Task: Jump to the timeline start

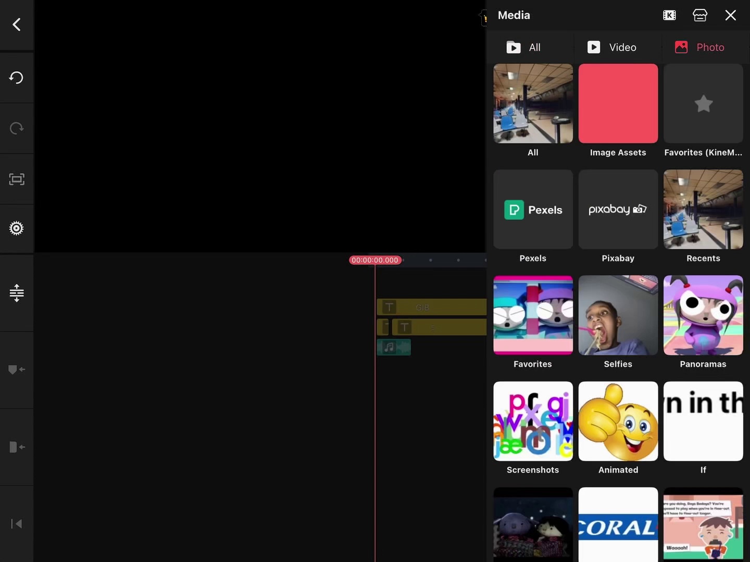Action: [x=17, y=523]
